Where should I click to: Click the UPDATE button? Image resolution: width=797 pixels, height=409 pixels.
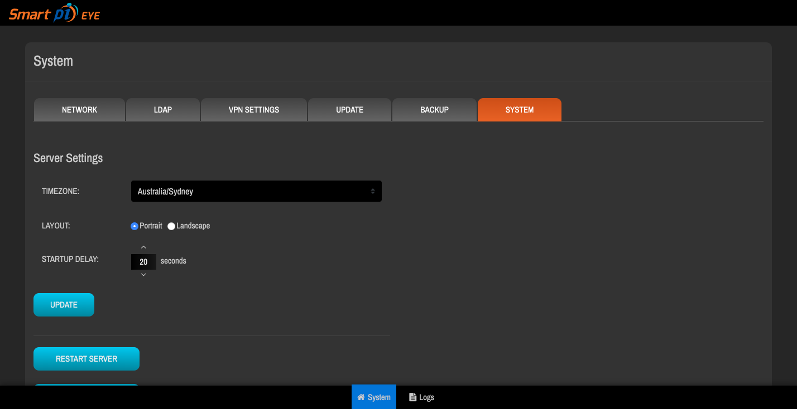tap(64, 304)
